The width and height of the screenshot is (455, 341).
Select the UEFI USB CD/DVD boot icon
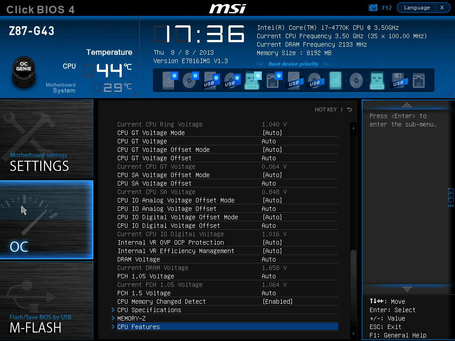click(x=232, y=81)
